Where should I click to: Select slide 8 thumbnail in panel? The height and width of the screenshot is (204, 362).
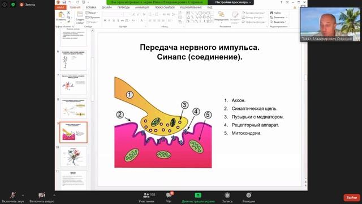[74, 108]
